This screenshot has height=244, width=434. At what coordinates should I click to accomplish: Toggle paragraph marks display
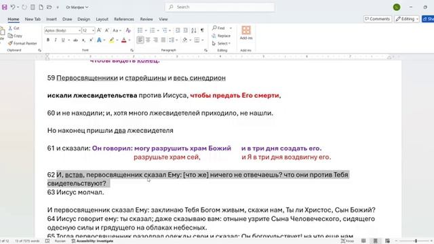tap(202, 30)
